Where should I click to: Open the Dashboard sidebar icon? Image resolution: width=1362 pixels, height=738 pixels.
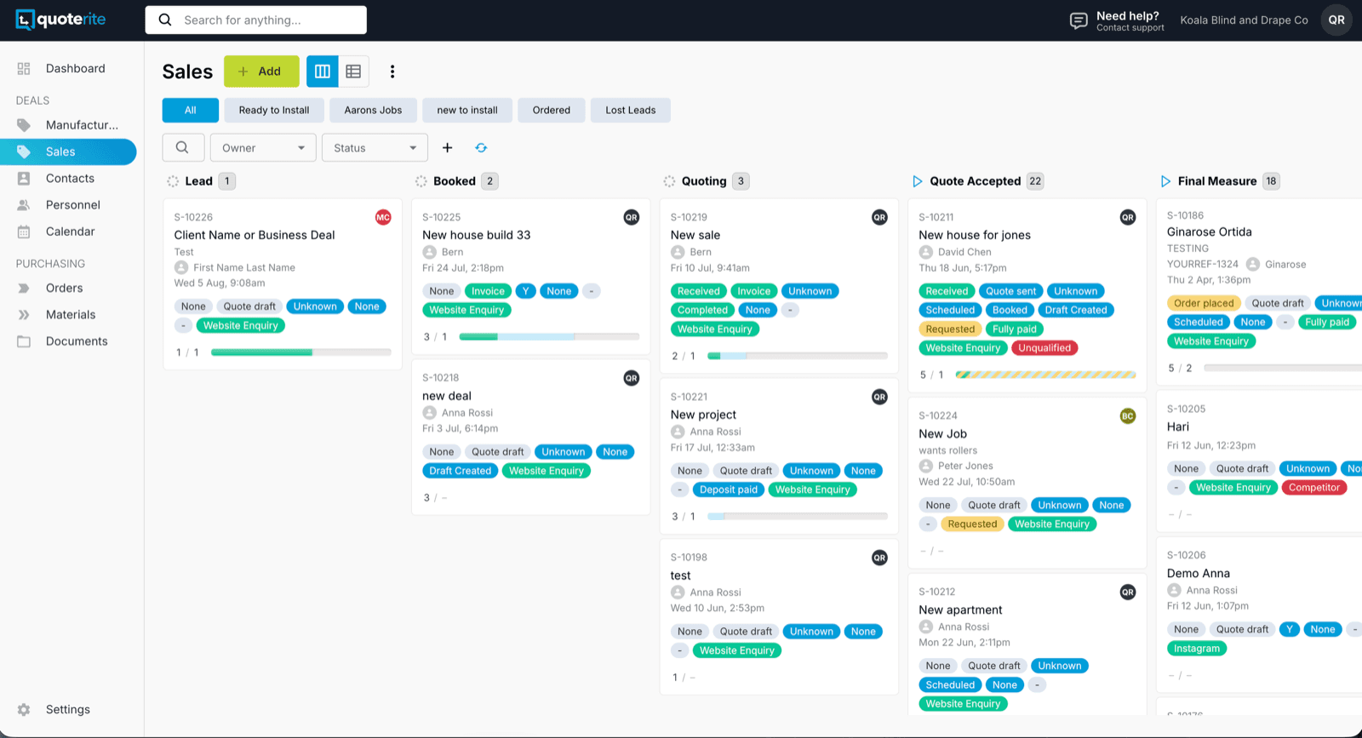(24, 69)
